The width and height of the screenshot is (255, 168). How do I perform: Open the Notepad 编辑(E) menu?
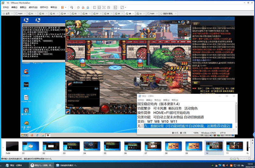[149, 100]
